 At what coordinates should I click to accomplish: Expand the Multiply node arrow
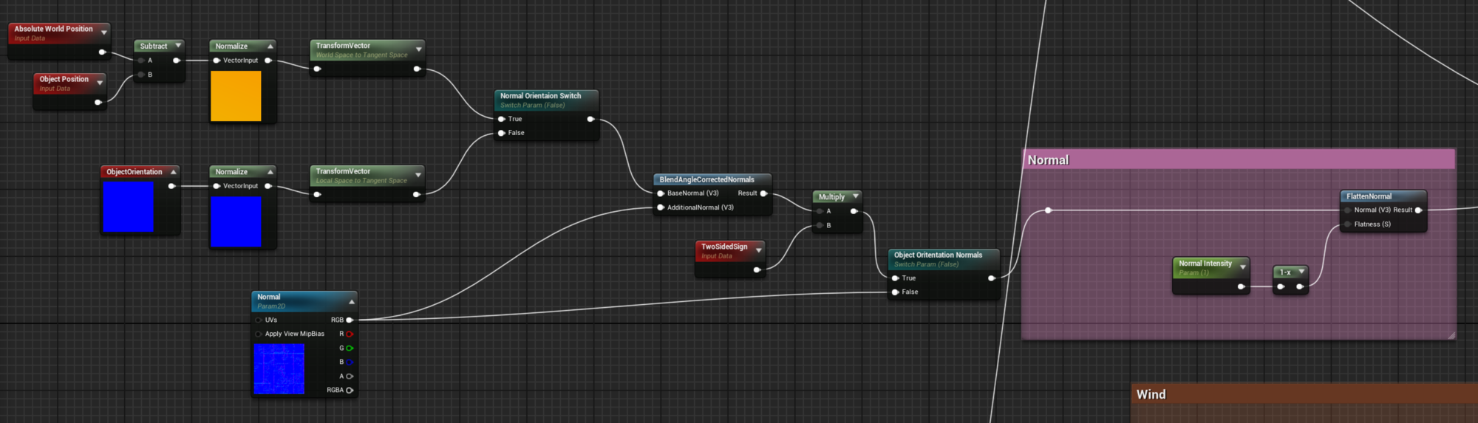(856, 196)
